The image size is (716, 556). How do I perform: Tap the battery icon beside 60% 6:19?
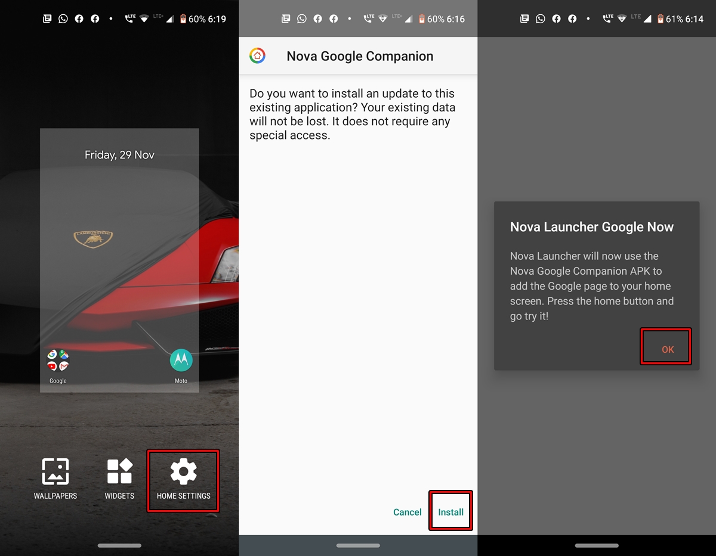(x=183, y=19)
